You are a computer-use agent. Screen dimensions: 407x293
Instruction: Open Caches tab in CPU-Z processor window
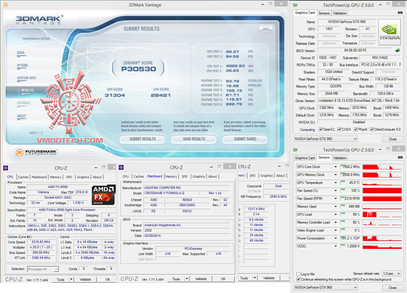(23, 177)
